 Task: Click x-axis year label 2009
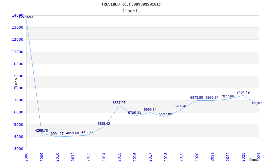click(x=42, y=157)
